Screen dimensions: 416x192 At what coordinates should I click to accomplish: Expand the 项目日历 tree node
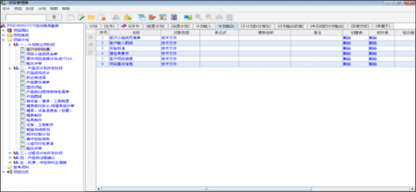[x=4, y=172]
